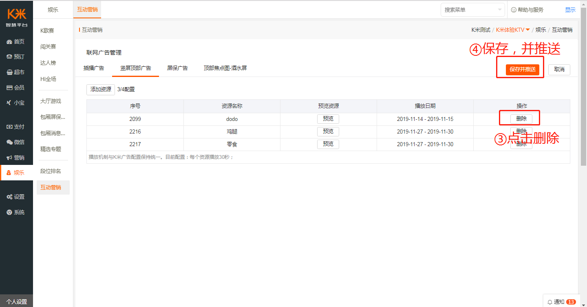Select 娱乐 in left sidebar
The image size is (587, 307).
(x=16, y=173)
